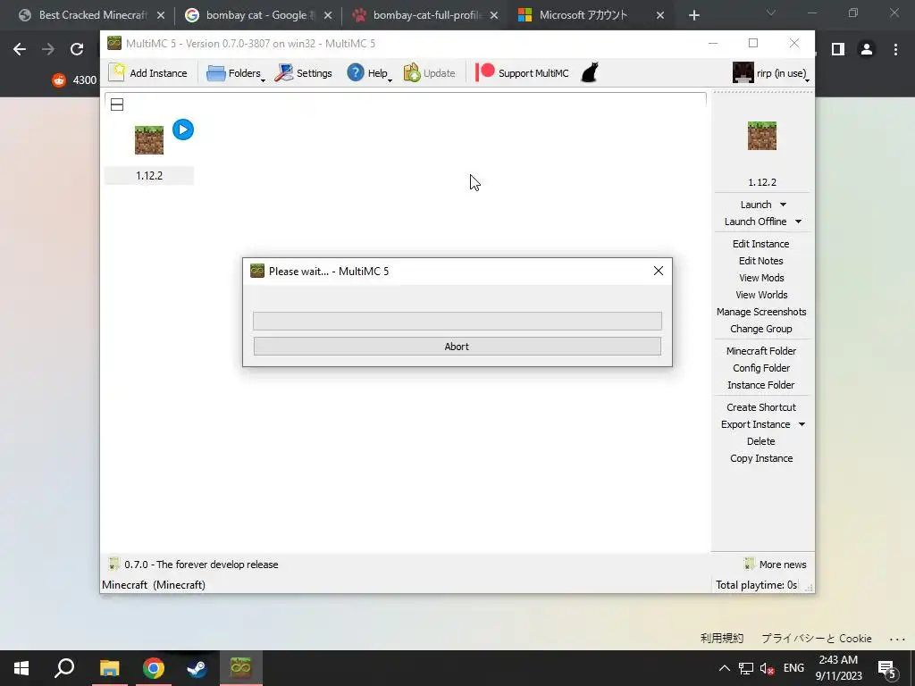Open Chrome from taskbar
This screenshot has width=915, height=686.
pyautogui.click(x=154, y=668)
